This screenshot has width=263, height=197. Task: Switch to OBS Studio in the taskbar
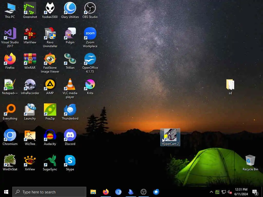[x=143, y=192]
